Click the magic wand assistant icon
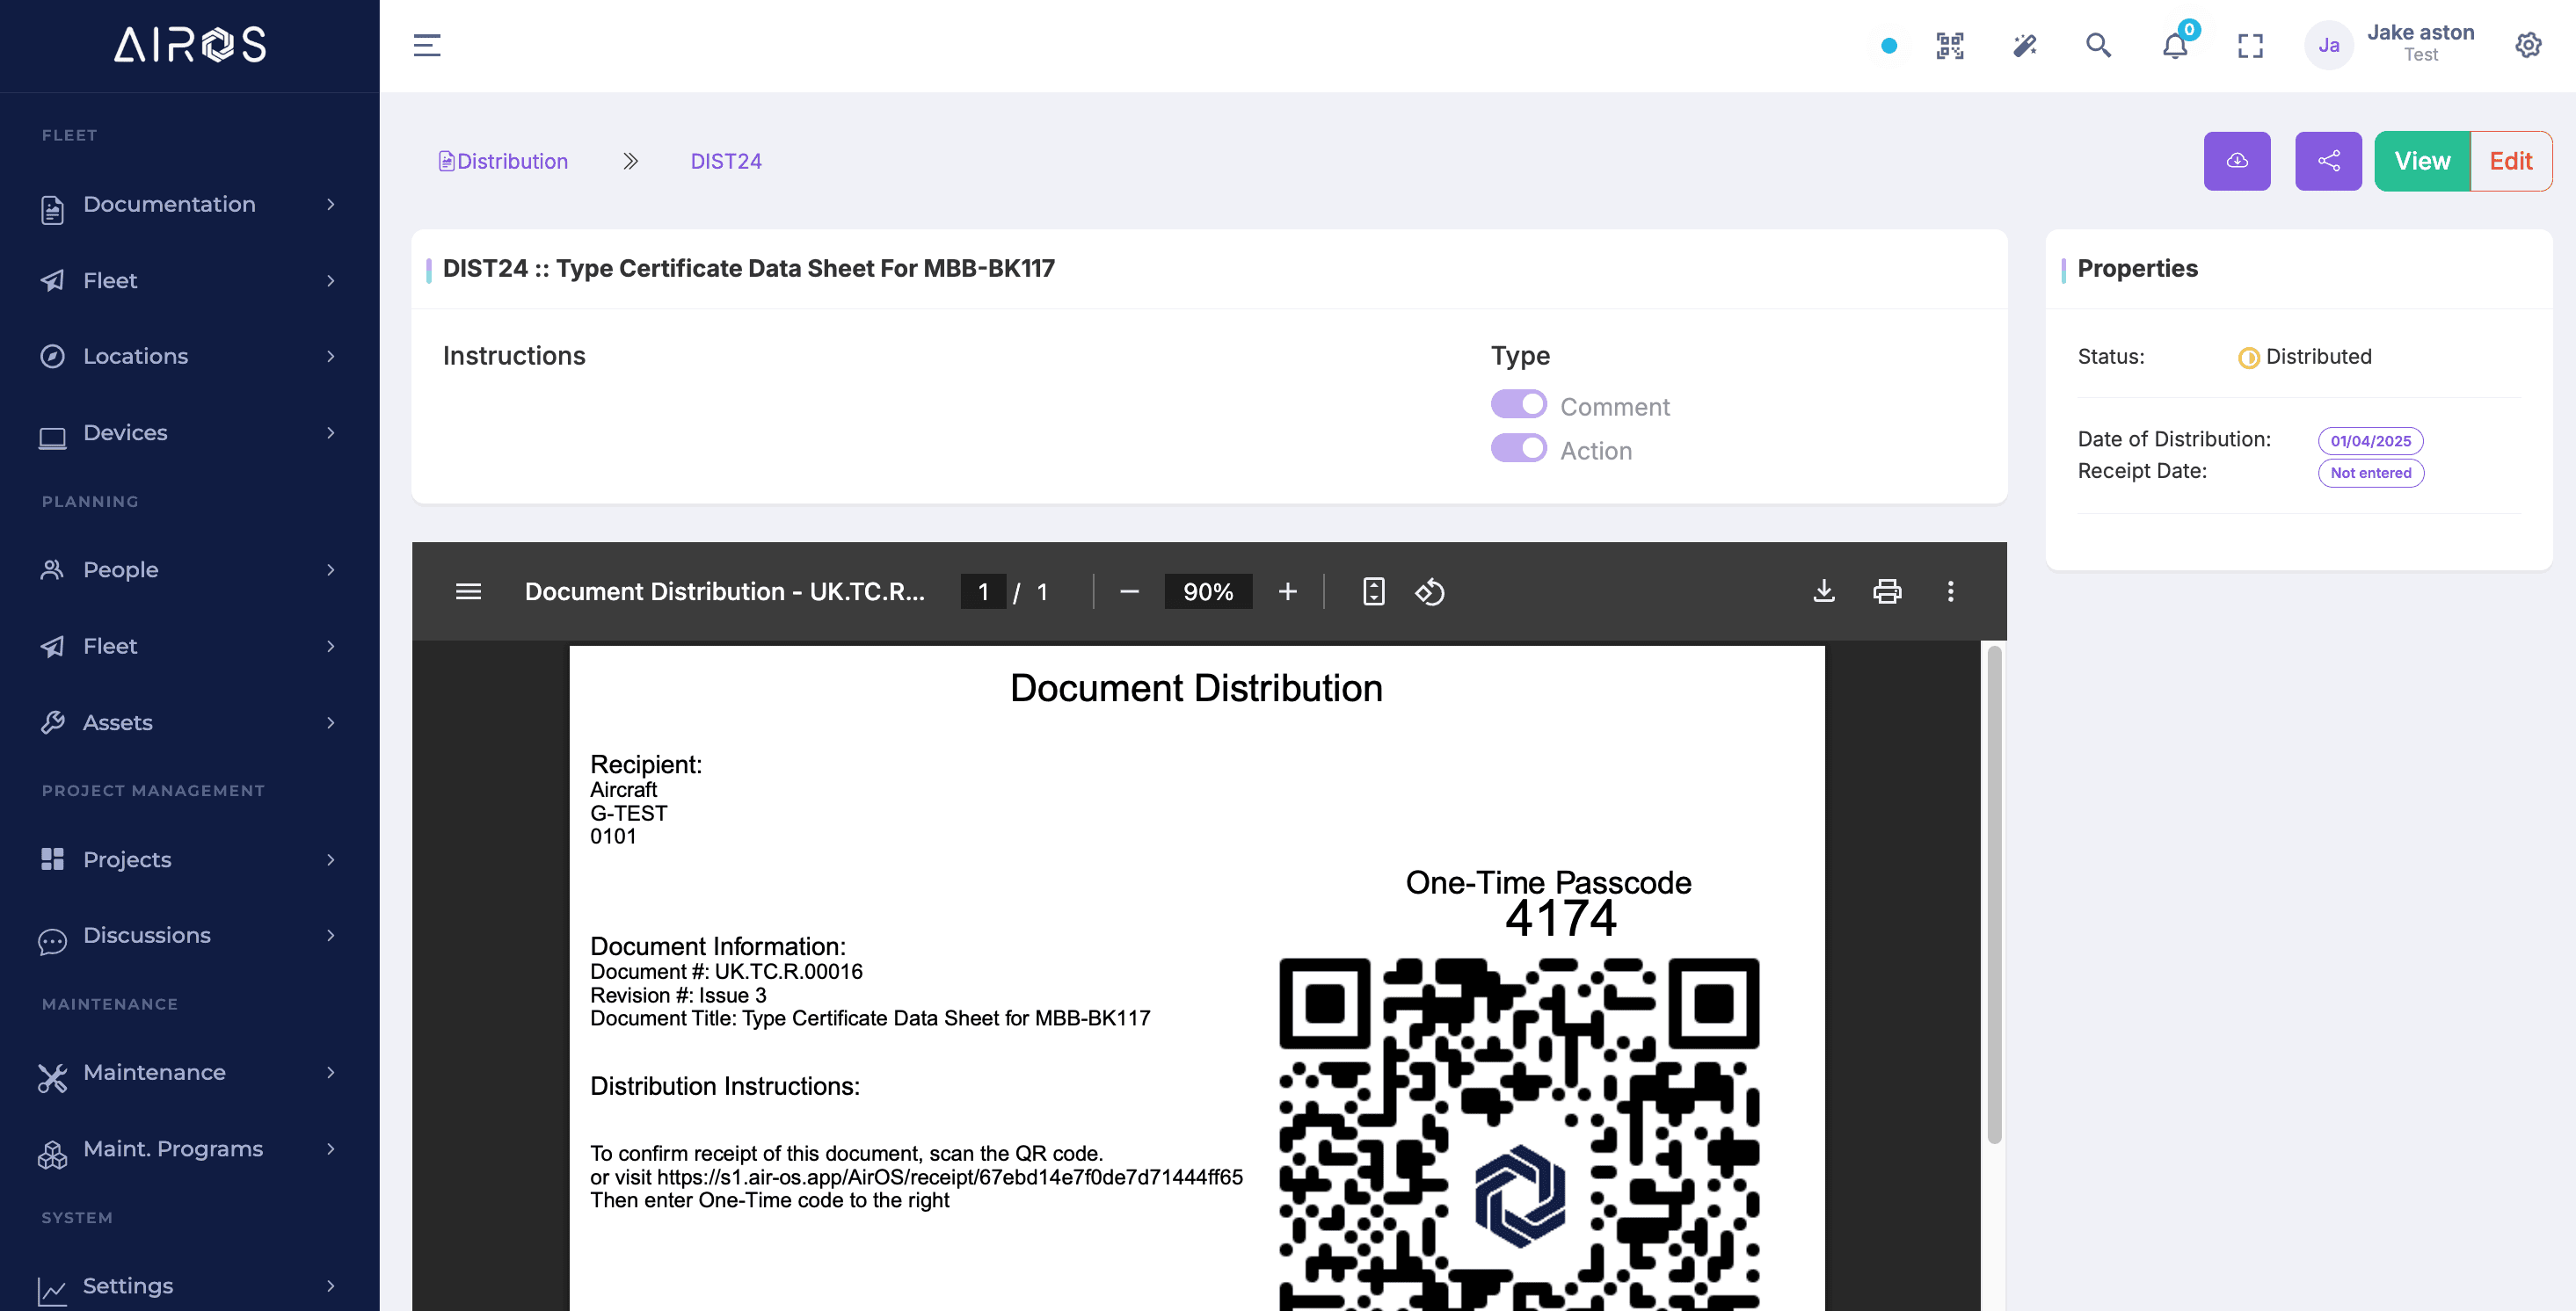Screen dimensions: 2576x1311 pos(2024,45)
